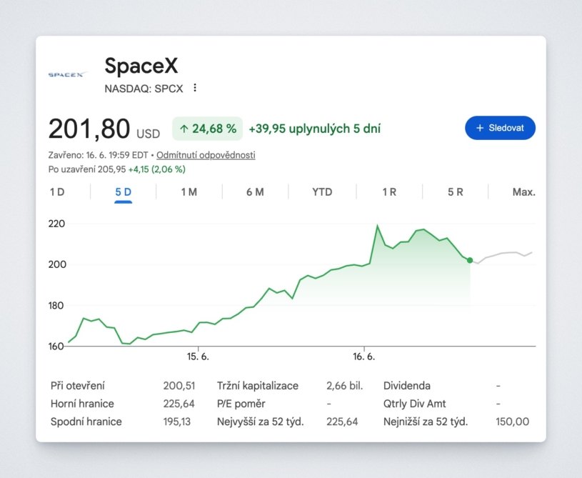Click the green closing-price dot on the chart

470,260
